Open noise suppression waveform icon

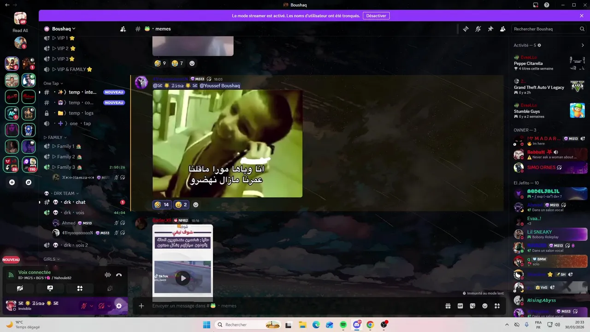108,275
